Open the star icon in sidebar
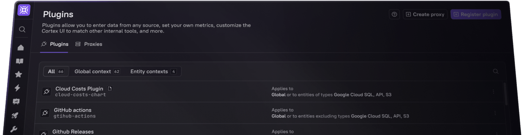The width and height of the screenshot is (524, 135). (x=19, y=75)
